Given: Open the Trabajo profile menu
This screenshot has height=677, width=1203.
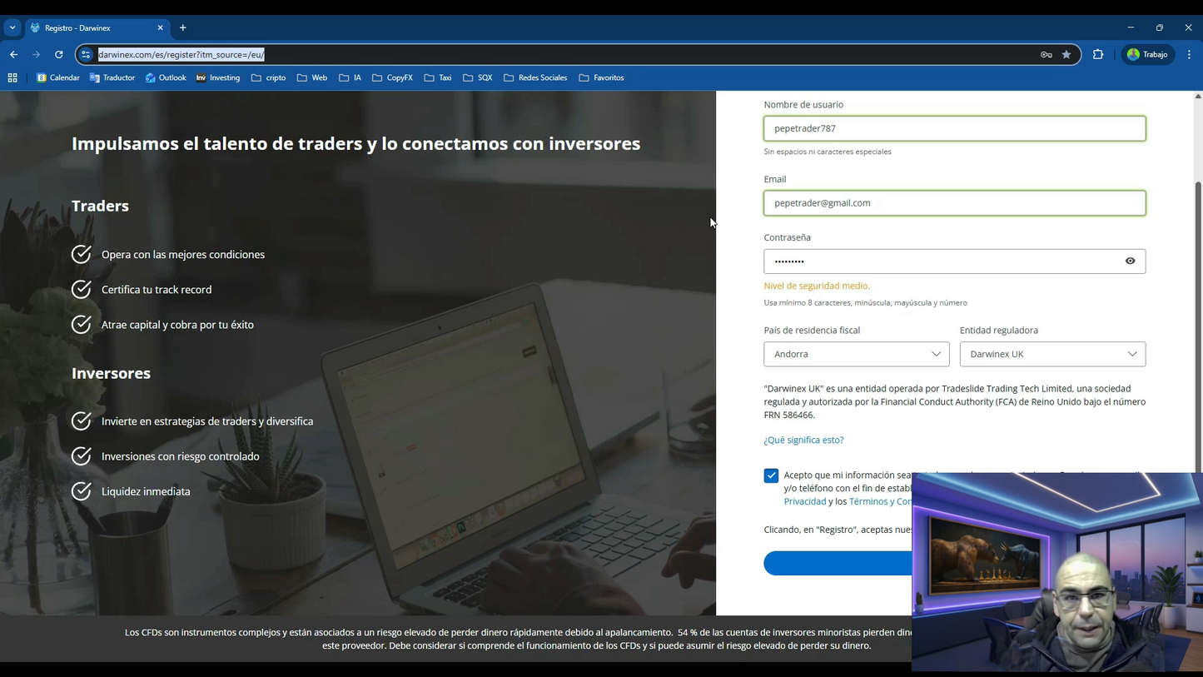Looking at the screenshot, I should pos(1147,54).
